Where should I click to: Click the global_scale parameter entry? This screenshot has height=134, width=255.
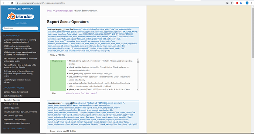[x=99, y=89]
